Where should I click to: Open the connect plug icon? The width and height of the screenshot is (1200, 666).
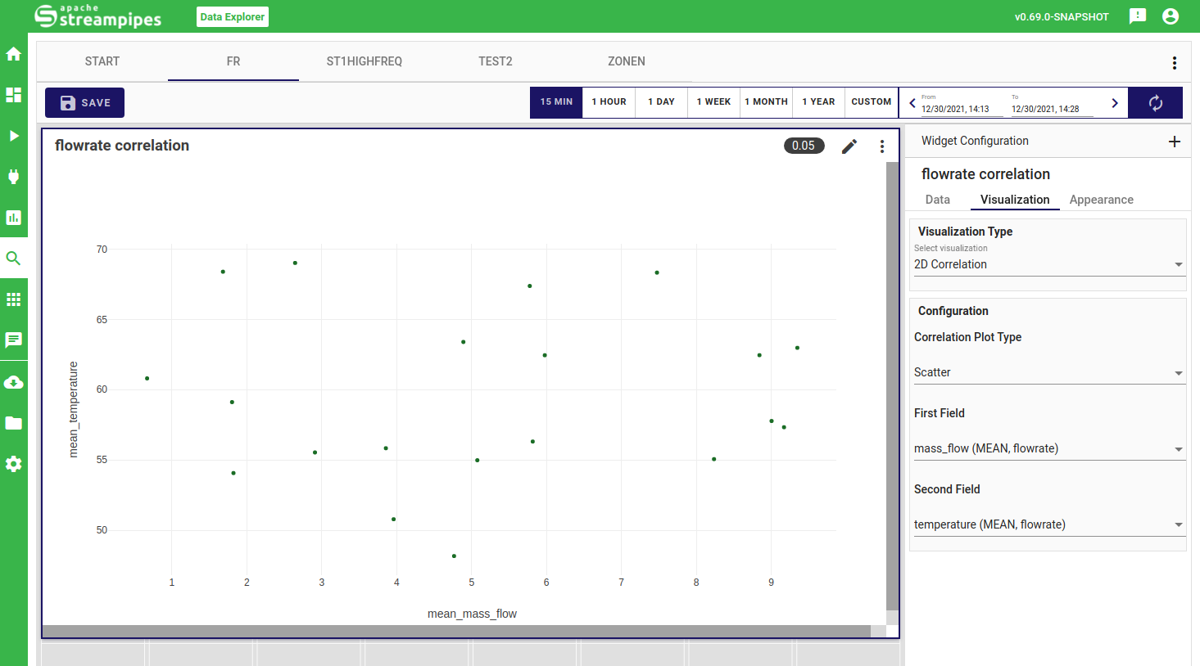pos(13,177)
